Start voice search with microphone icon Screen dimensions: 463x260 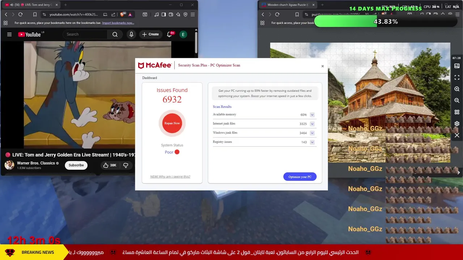click(x=131, y=34)
